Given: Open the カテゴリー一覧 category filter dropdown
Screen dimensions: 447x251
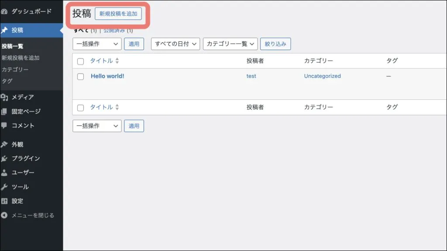Looking at the screenshot, I should pyautogui.click(x=230, y=44).
